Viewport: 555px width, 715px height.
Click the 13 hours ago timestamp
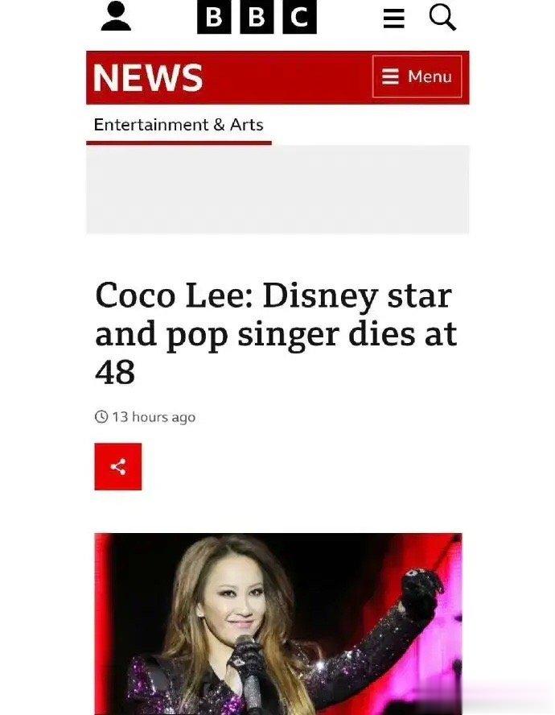tap(154, 417)
